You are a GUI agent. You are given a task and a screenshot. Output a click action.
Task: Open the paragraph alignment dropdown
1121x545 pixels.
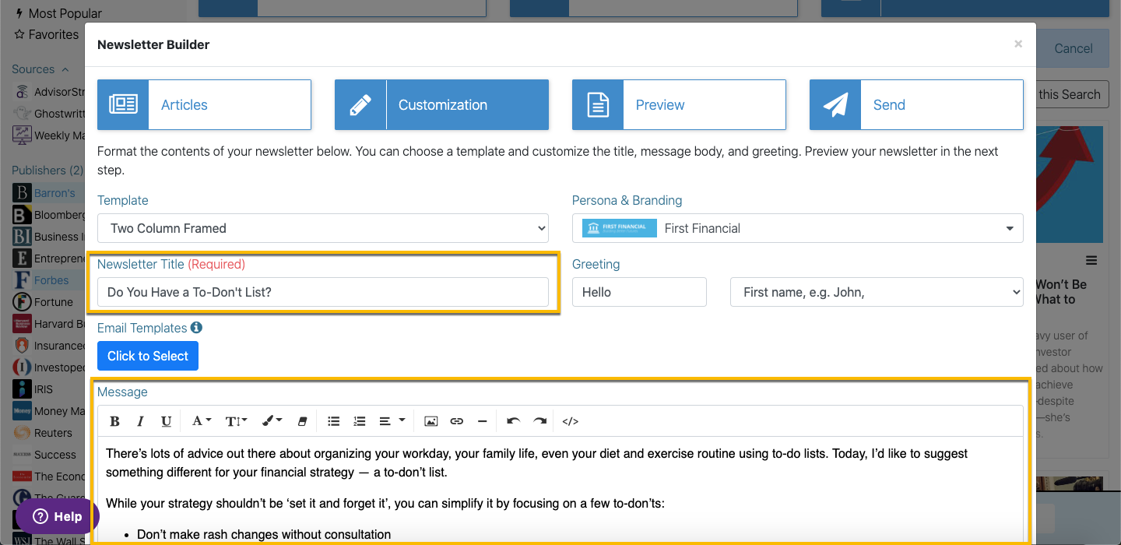point(392,421)
